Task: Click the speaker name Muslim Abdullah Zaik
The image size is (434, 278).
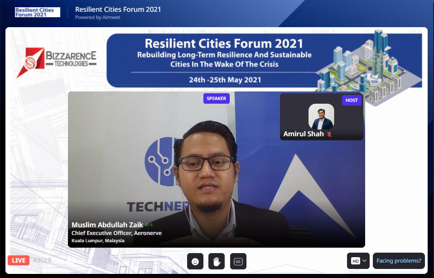Action: pyautogui.click(x=107, y=225)
